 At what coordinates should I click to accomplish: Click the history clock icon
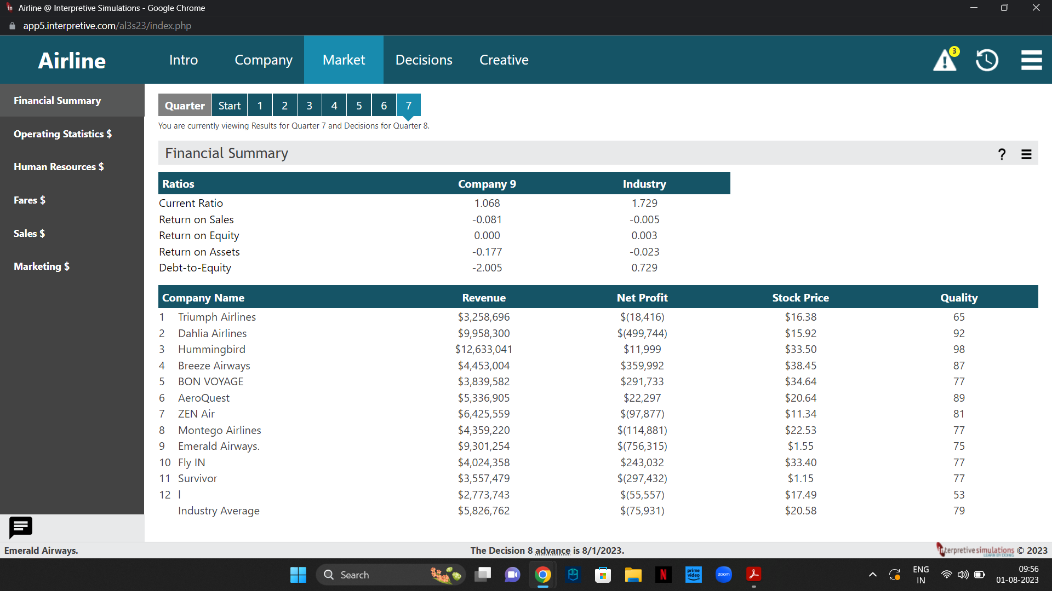[987, 60]
